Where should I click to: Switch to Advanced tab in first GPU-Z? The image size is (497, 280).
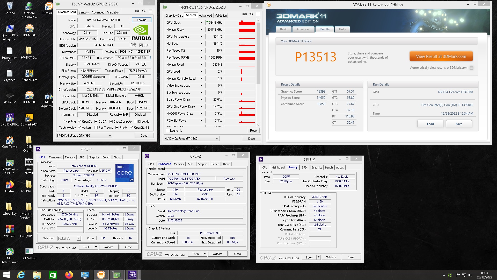click(98, 12)
